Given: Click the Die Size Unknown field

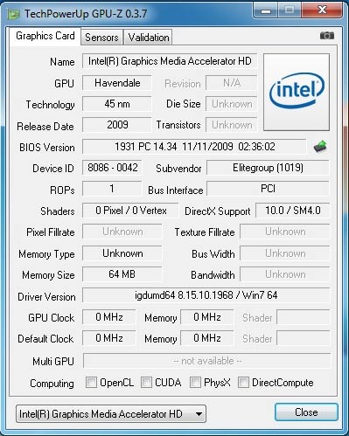Looking at the screenshot, I should pyautogui.click(x=232, y=104).
